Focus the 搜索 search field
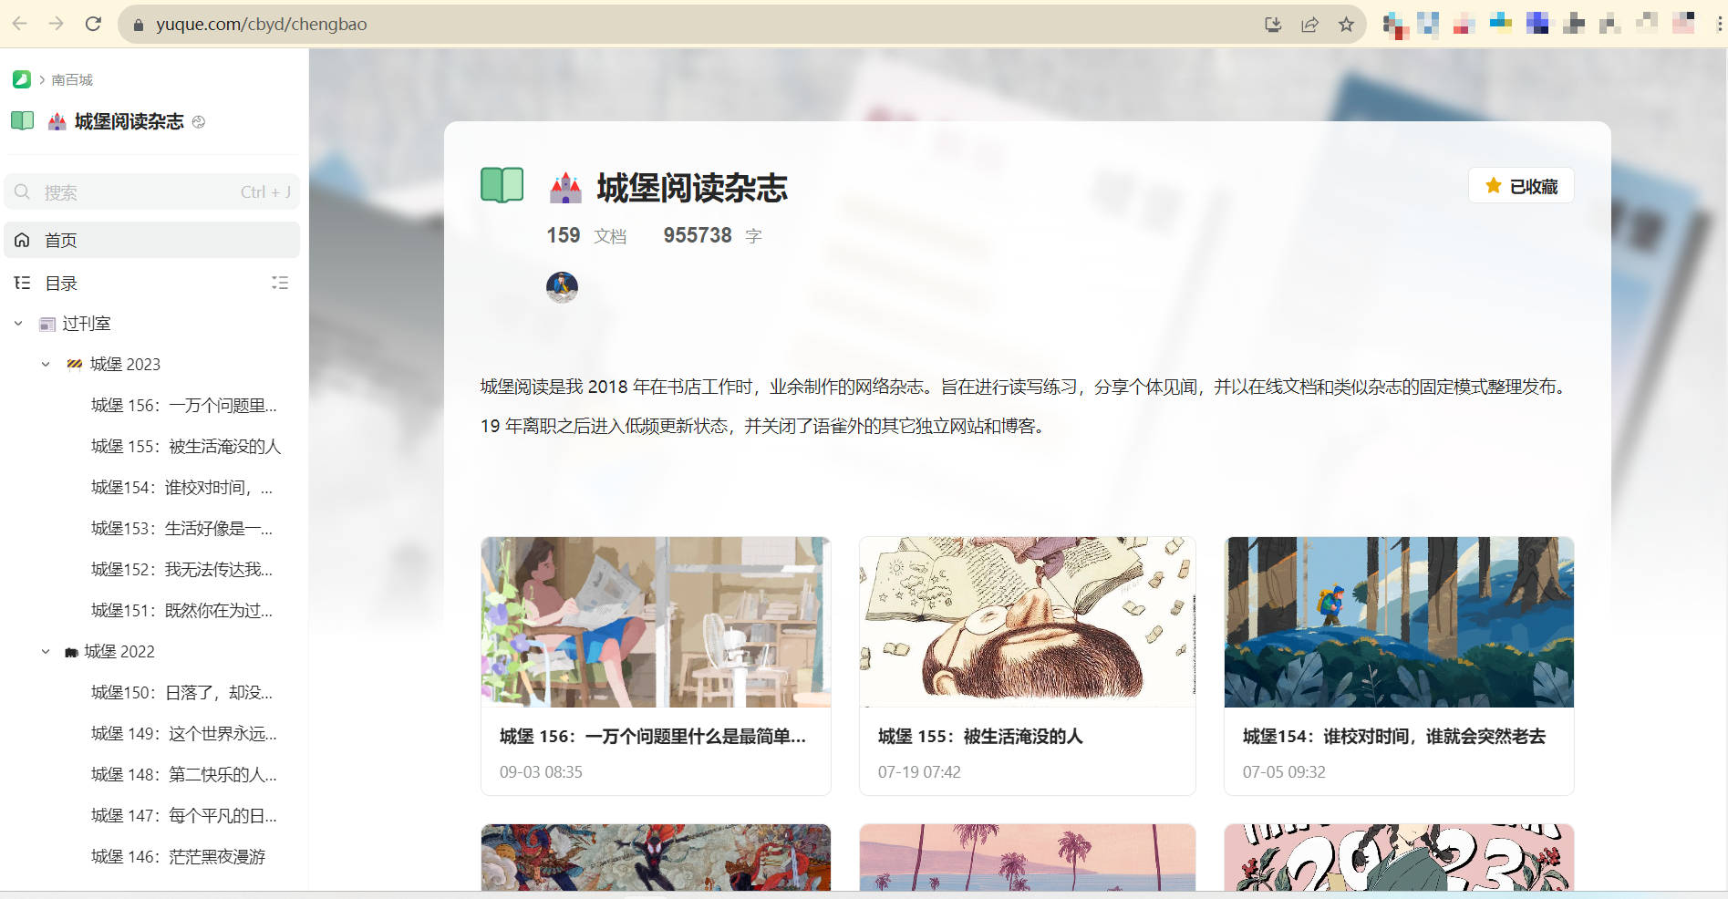1728x899 pixels. pos(152,191)
